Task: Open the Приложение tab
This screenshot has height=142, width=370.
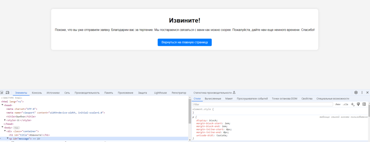Action: [125, 93]
